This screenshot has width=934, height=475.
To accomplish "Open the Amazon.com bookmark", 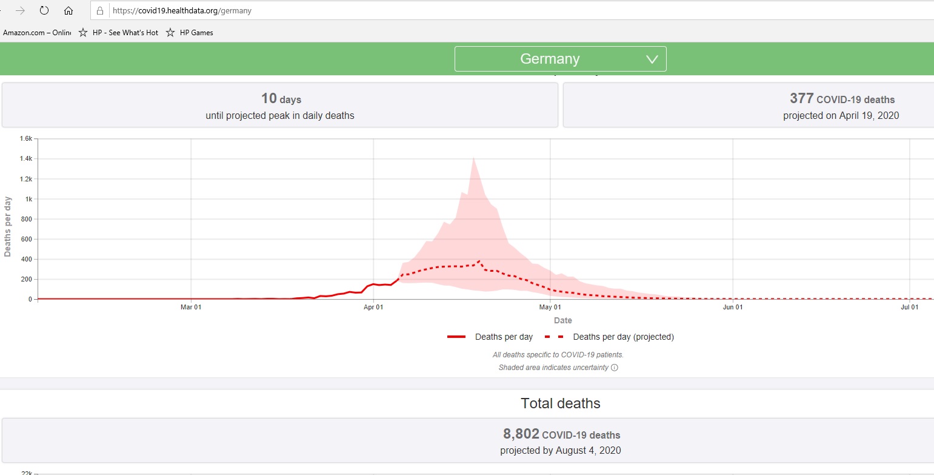I will click(x=36, y=33).
